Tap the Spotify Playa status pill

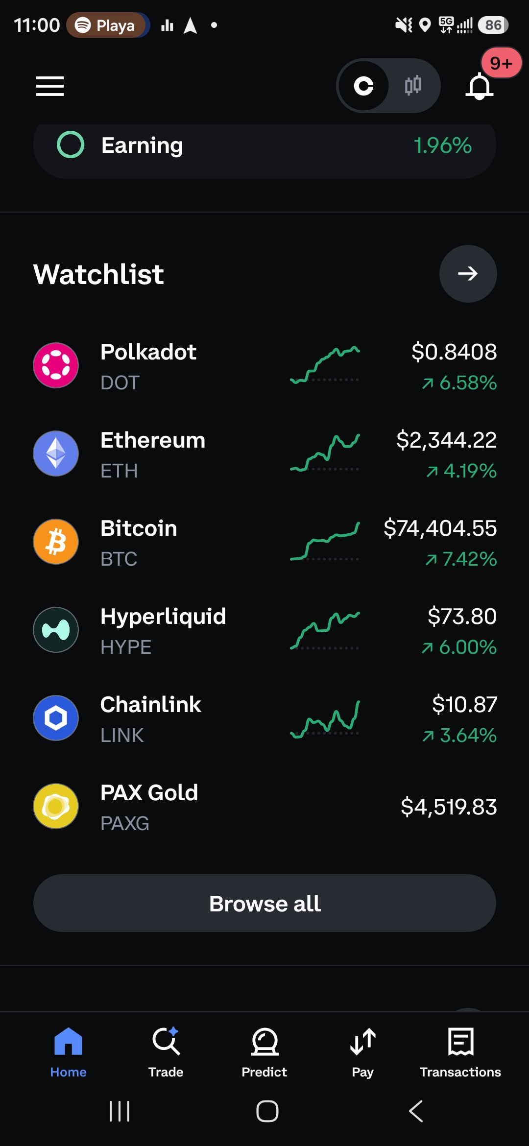(x=108, y=25)
